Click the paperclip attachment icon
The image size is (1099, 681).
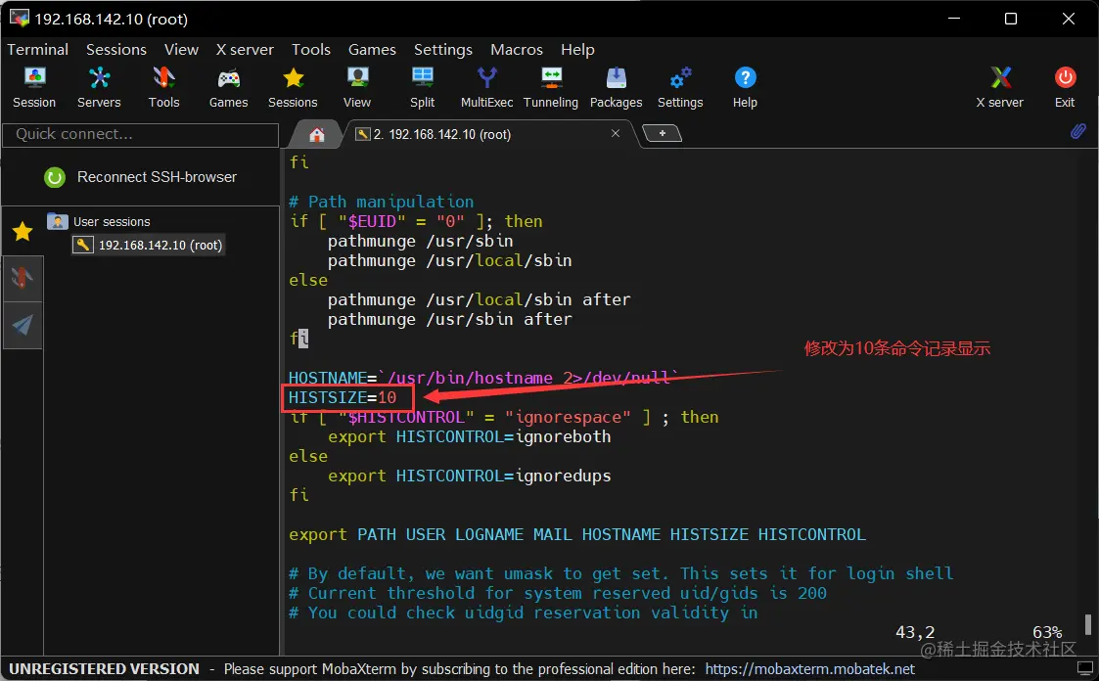tap(1078, 131)
